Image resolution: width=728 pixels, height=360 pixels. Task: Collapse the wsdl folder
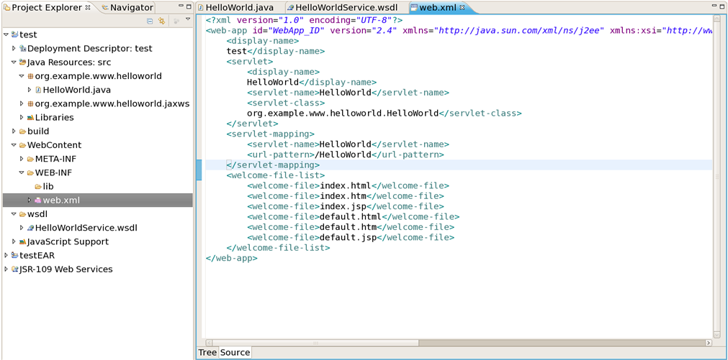(x=14, y=214)
